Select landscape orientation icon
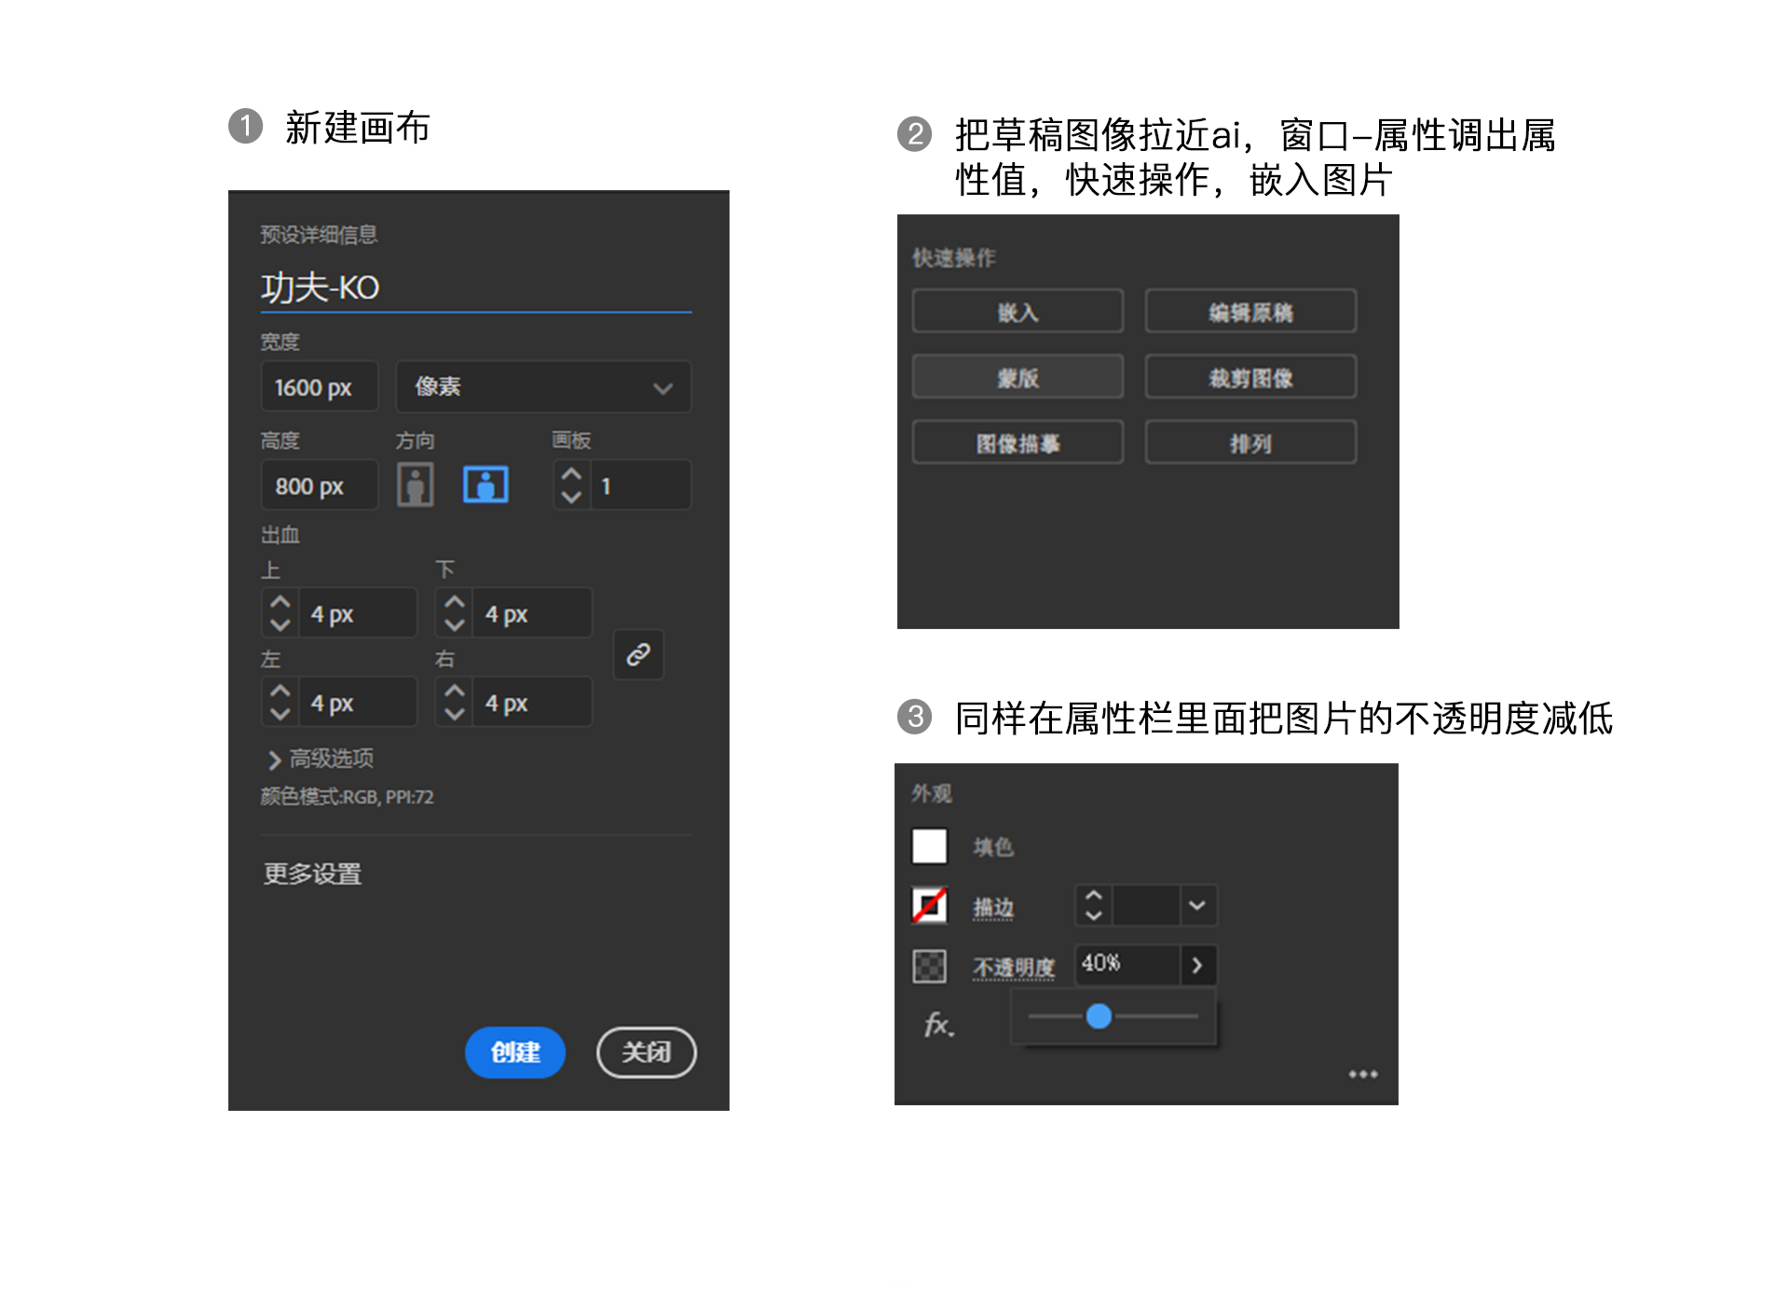Image resolution: width=1789 pixels, height=1301 pixels. [x=485, y=486]
